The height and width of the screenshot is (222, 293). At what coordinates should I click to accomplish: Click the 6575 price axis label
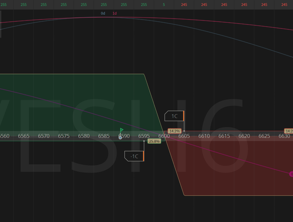click(x=64, y=136)
